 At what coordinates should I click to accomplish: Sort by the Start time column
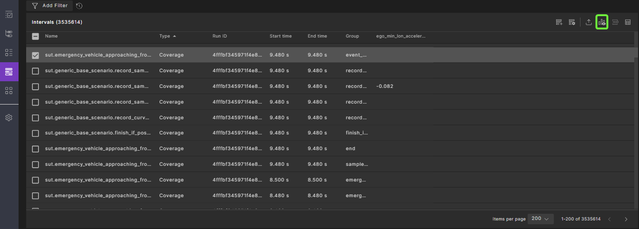280,36
